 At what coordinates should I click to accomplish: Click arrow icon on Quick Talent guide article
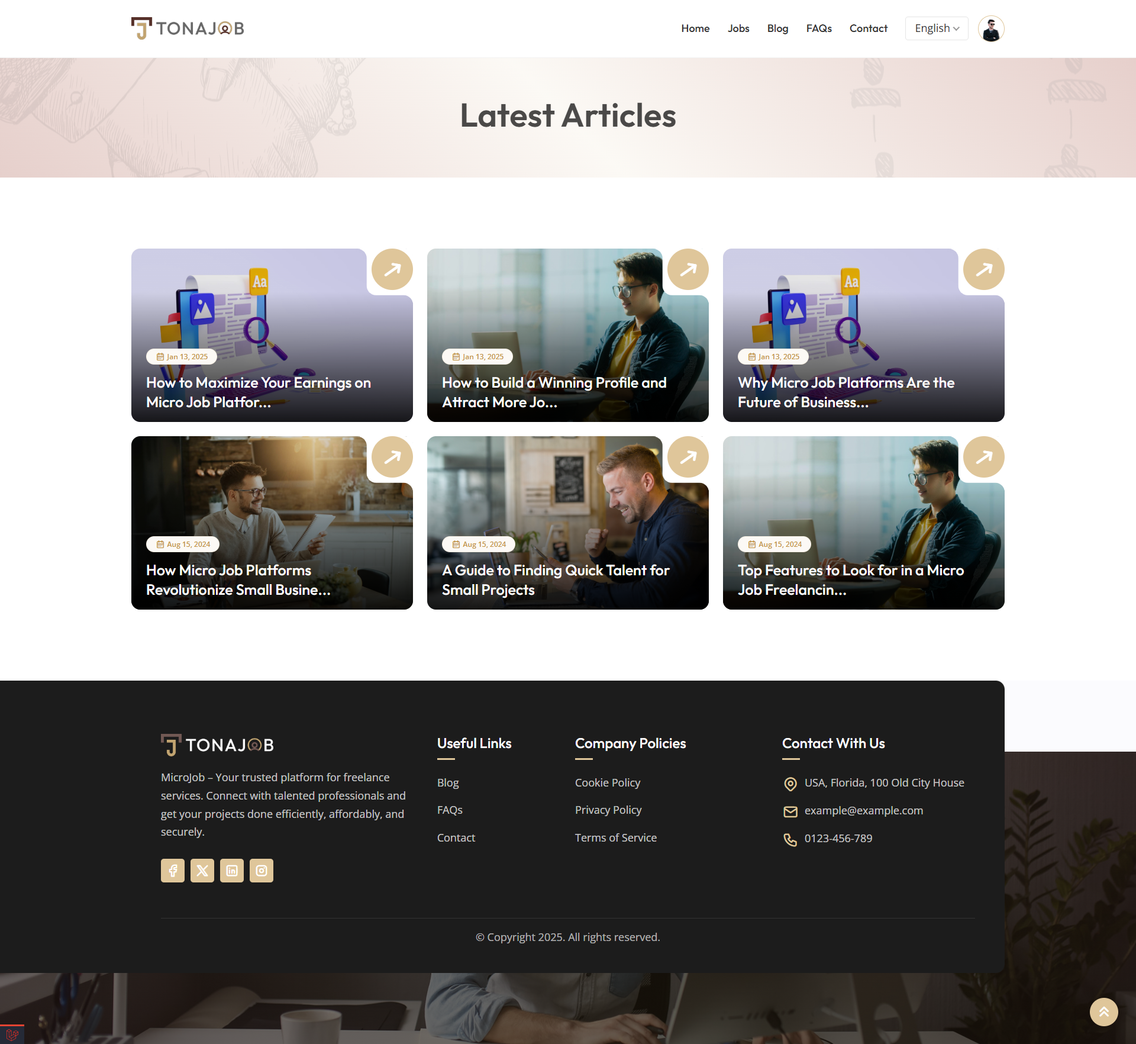point(688,457)
